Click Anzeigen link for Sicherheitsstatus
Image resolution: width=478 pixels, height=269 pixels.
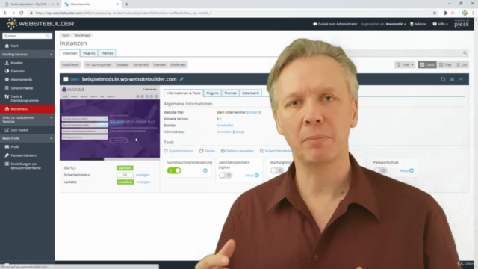[x=143, y=175]
